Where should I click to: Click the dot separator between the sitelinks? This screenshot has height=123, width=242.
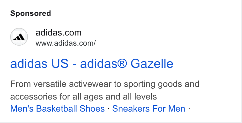pyautogui.click(x=109, y=108)
